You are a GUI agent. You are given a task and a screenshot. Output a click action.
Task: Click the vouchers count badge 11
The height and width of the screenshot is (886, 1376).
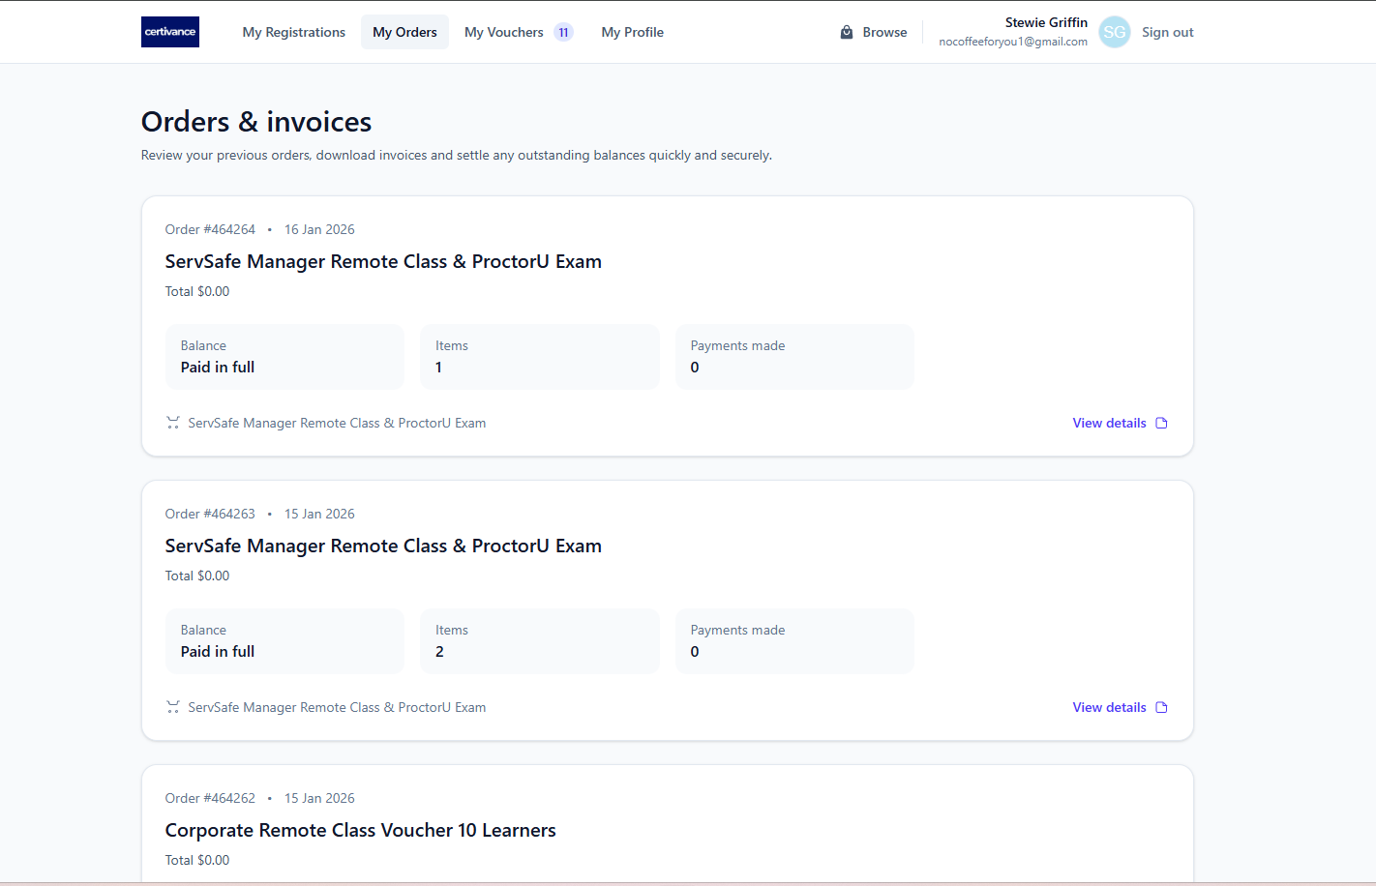click(x=563, y=32)
